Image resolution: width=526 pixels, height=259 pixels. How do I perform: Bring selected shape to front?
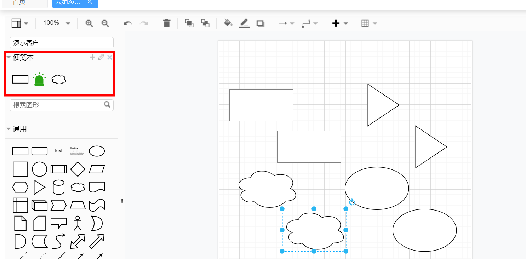(x=189, y=23)
